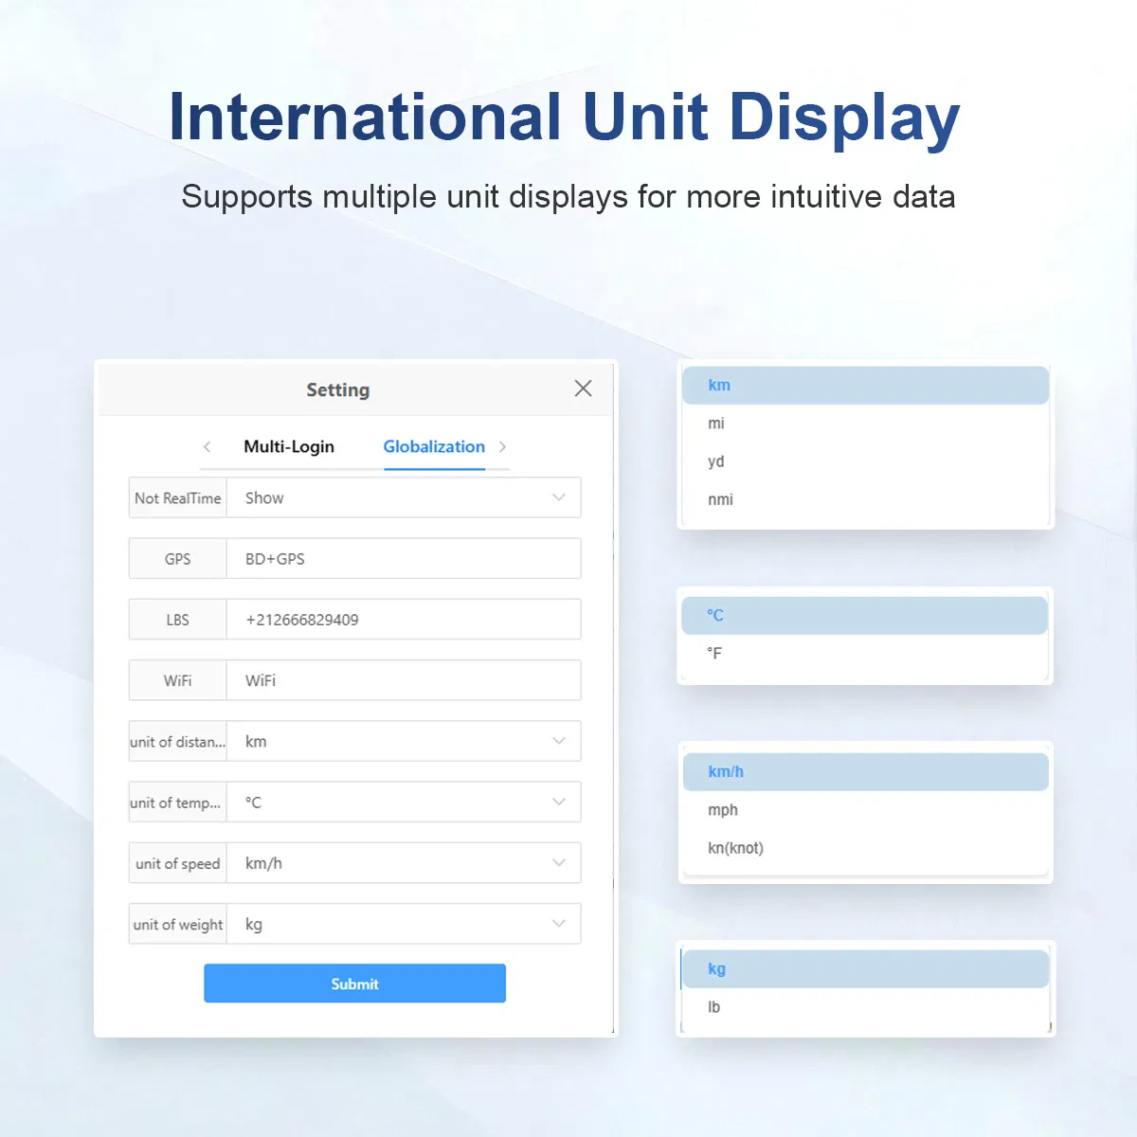1137x1137 pixels.
Task: Click the GPS label
Action: click(178, 558)
